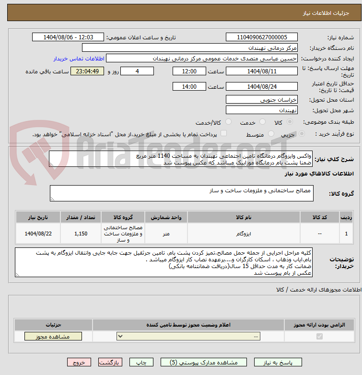Image resolution: width=362 pixels, height=375 pixels.
Task: Open مشاهده مدارک پیوستی (5) button
Action: pos(203,363)
